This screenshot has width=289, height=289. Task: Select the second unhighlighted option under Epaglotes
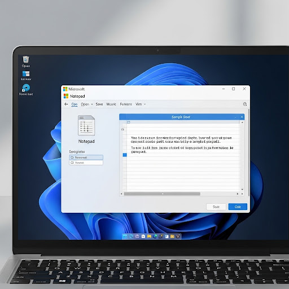click(x=86, y=163)
